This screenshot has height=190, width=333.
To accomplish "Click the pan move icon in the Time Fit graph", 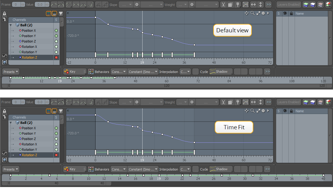I will click(247, 111).
